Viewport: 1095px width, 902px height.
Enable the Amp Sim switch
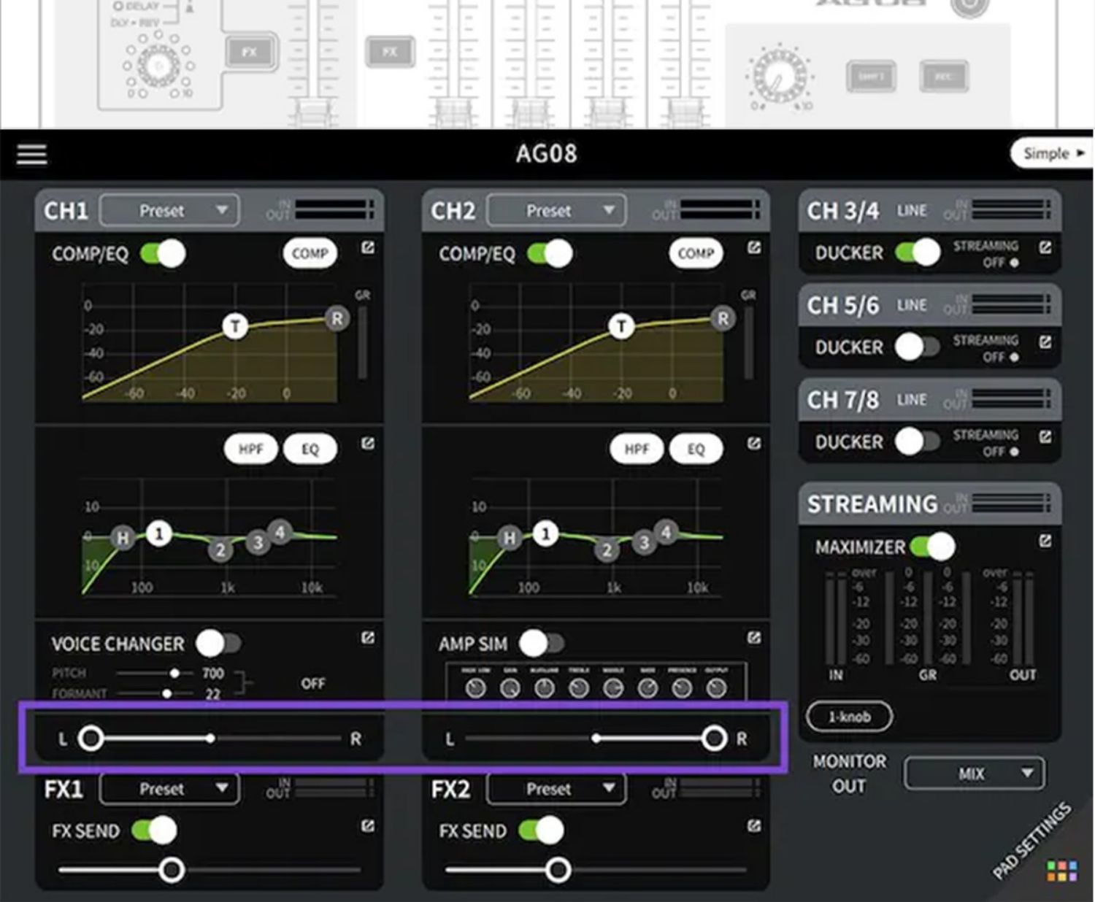[542, 643]
